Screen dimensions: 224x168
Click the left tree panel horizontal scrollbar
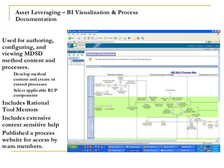click(76, 140)
